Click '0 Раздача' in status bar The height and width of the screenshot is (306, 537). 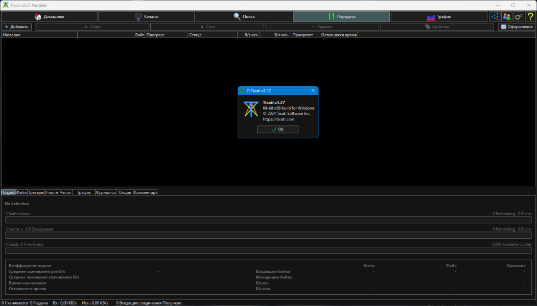point(39,303)
